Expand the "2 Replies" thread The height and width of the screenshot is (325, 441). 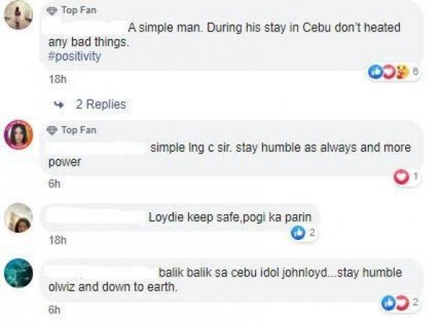pos(101,104)
